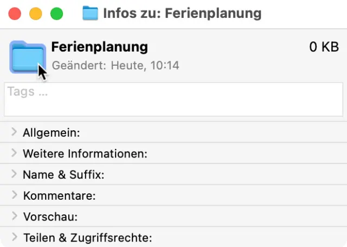This screenshot has height=247, width=347.
Task: Click the Teilen & Zugriffsrechte: label
Action: coord(88,238)
